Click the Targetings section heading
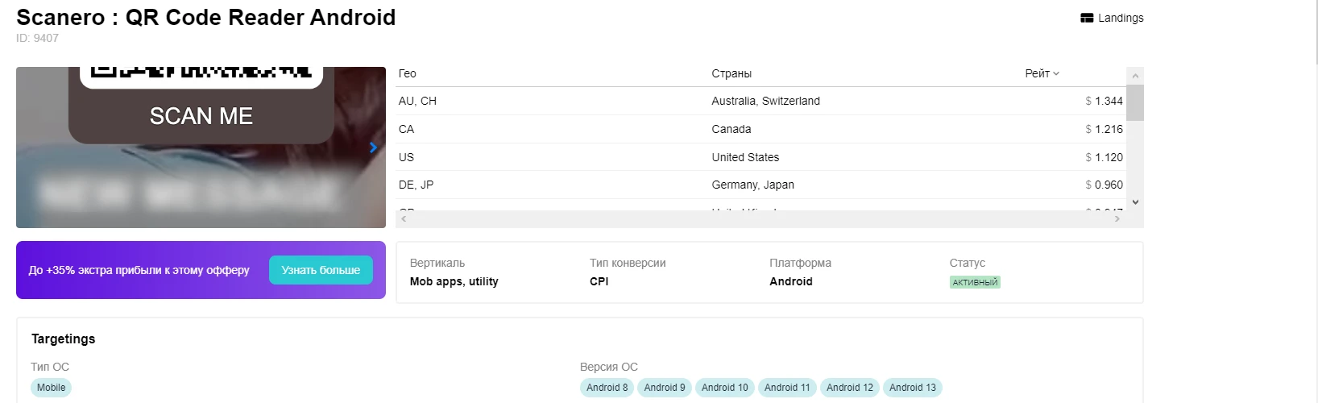 coord(63,339)
